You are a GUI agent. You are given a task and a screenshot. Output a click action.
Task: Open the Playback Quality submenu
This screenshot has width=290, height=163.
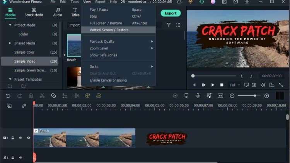[x=118, y=41]
